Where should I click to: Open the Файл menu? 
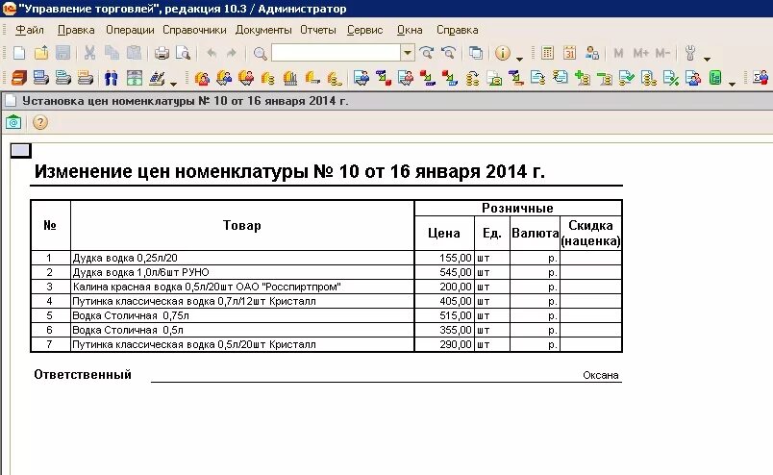coord(30,30)
